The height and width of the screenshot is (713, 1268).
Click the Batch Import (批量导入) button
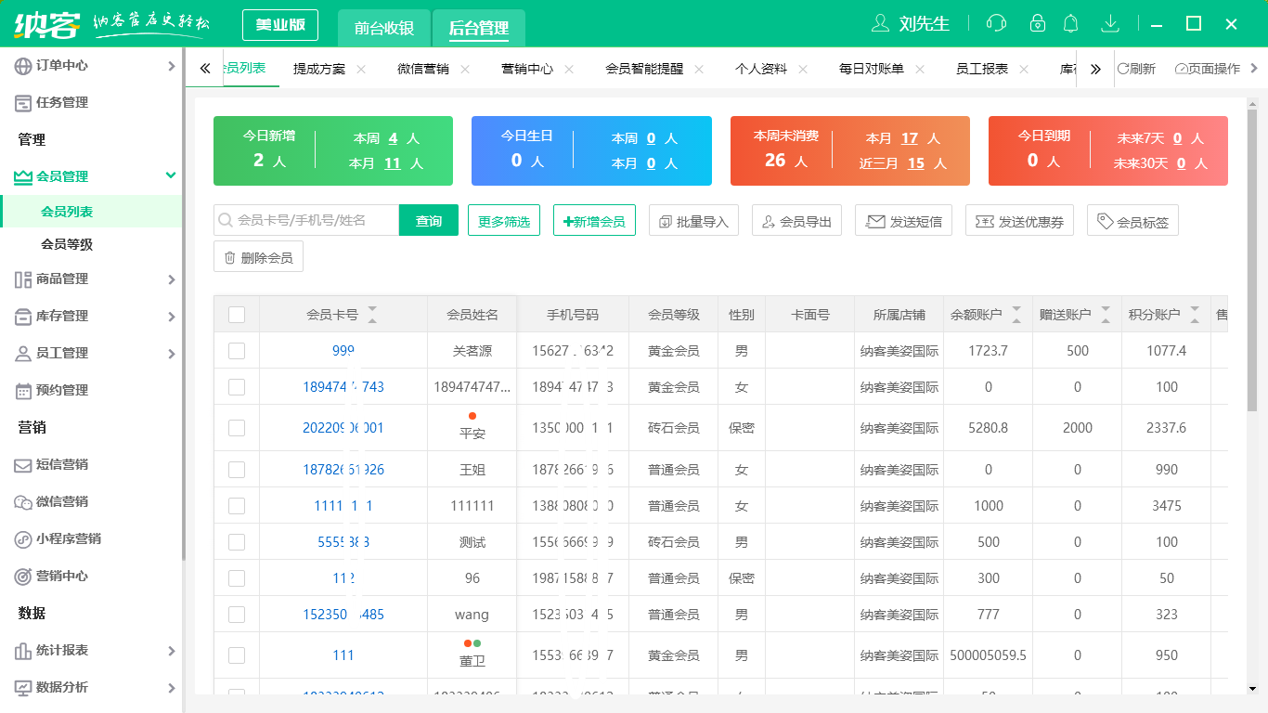[693, 221]
